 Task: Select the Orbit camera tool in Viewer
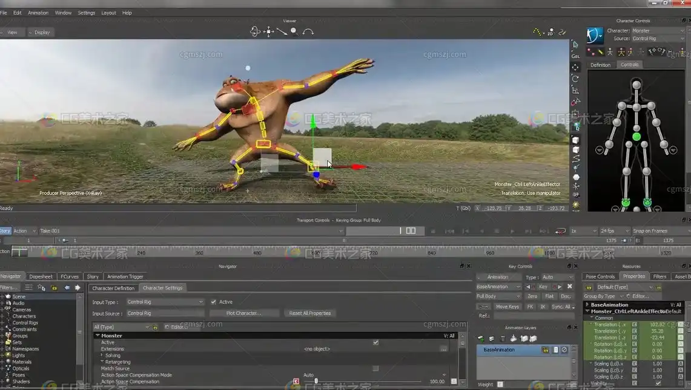click(255, 31)
